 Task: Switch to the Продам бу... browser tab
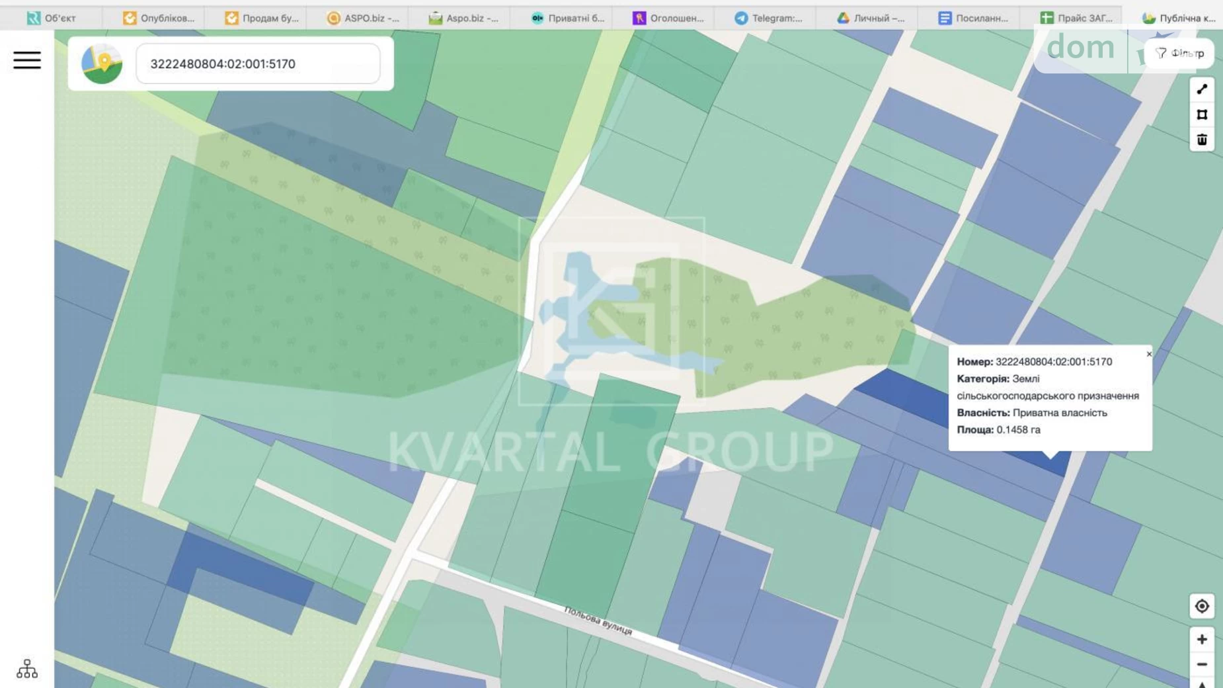(x=262, y=18)
